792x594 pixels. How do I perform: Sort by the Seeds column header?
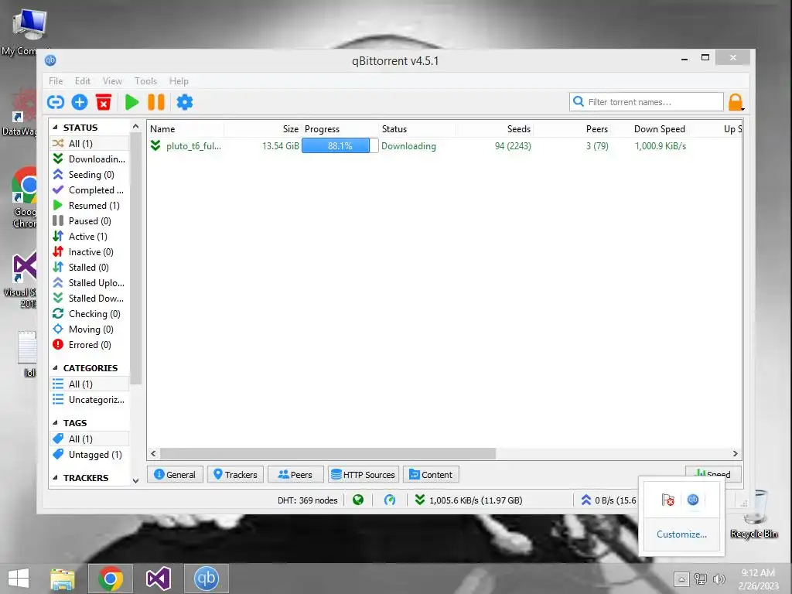click(x=494, y=129)
